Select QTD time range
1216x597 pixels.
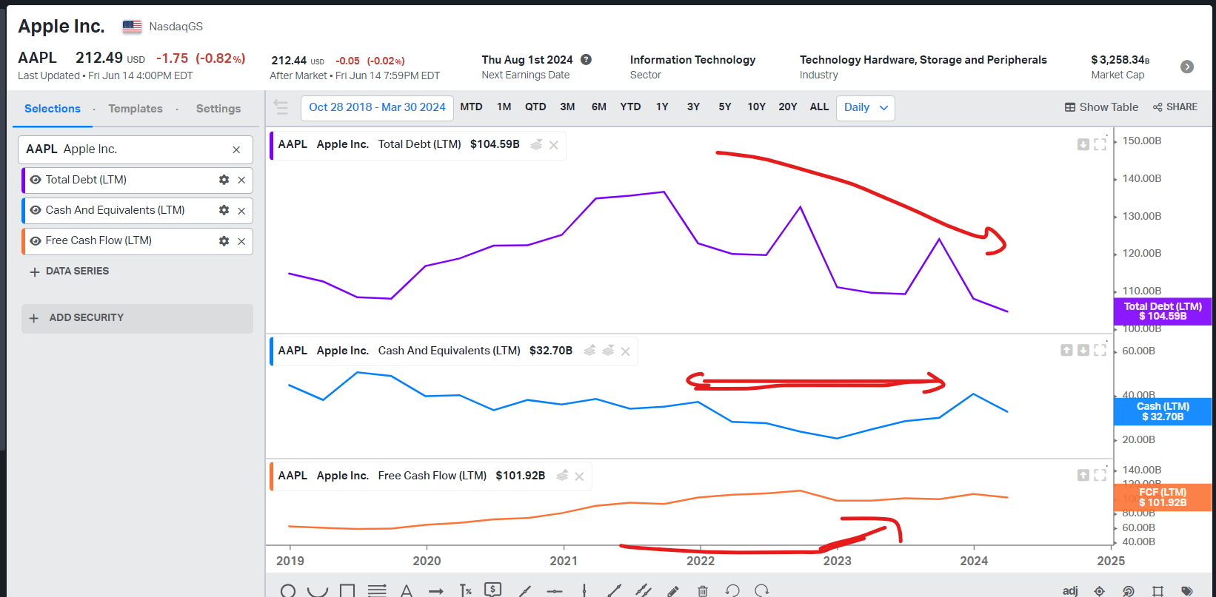click(x=535, y=107)
